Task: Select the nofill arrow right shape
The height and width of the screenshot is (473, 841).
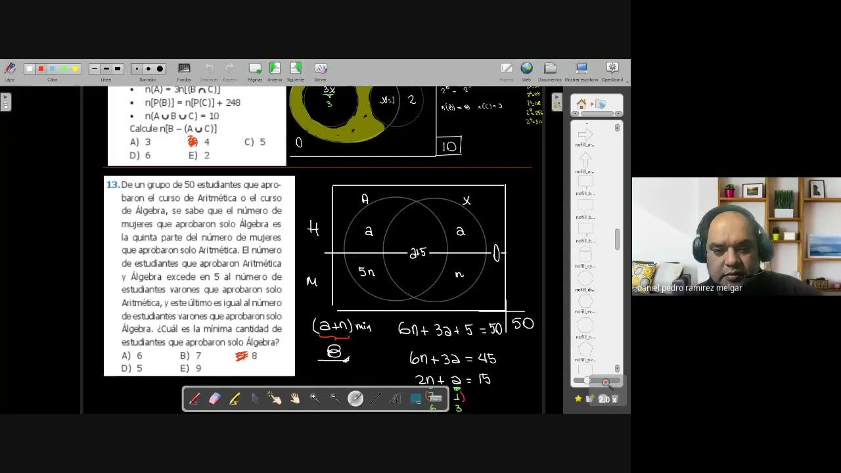Action: click(585, 135)
